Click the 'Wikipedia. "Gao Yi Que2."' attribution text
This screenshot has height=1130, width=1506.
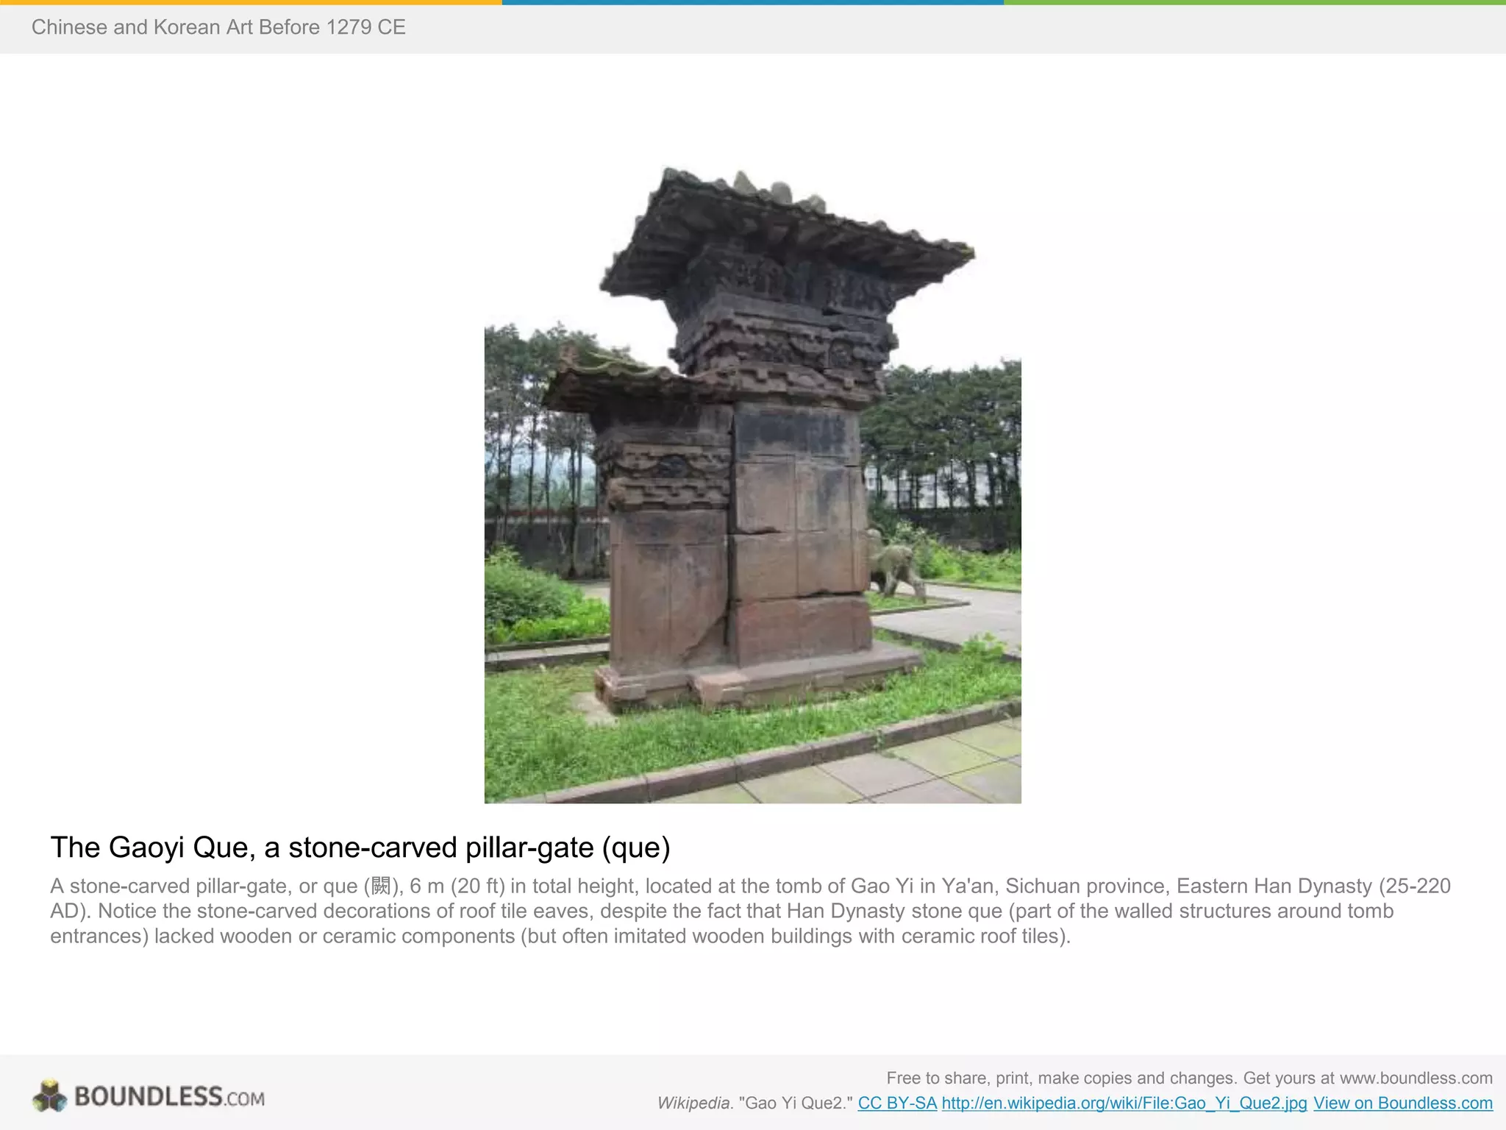click(755, 1103)
